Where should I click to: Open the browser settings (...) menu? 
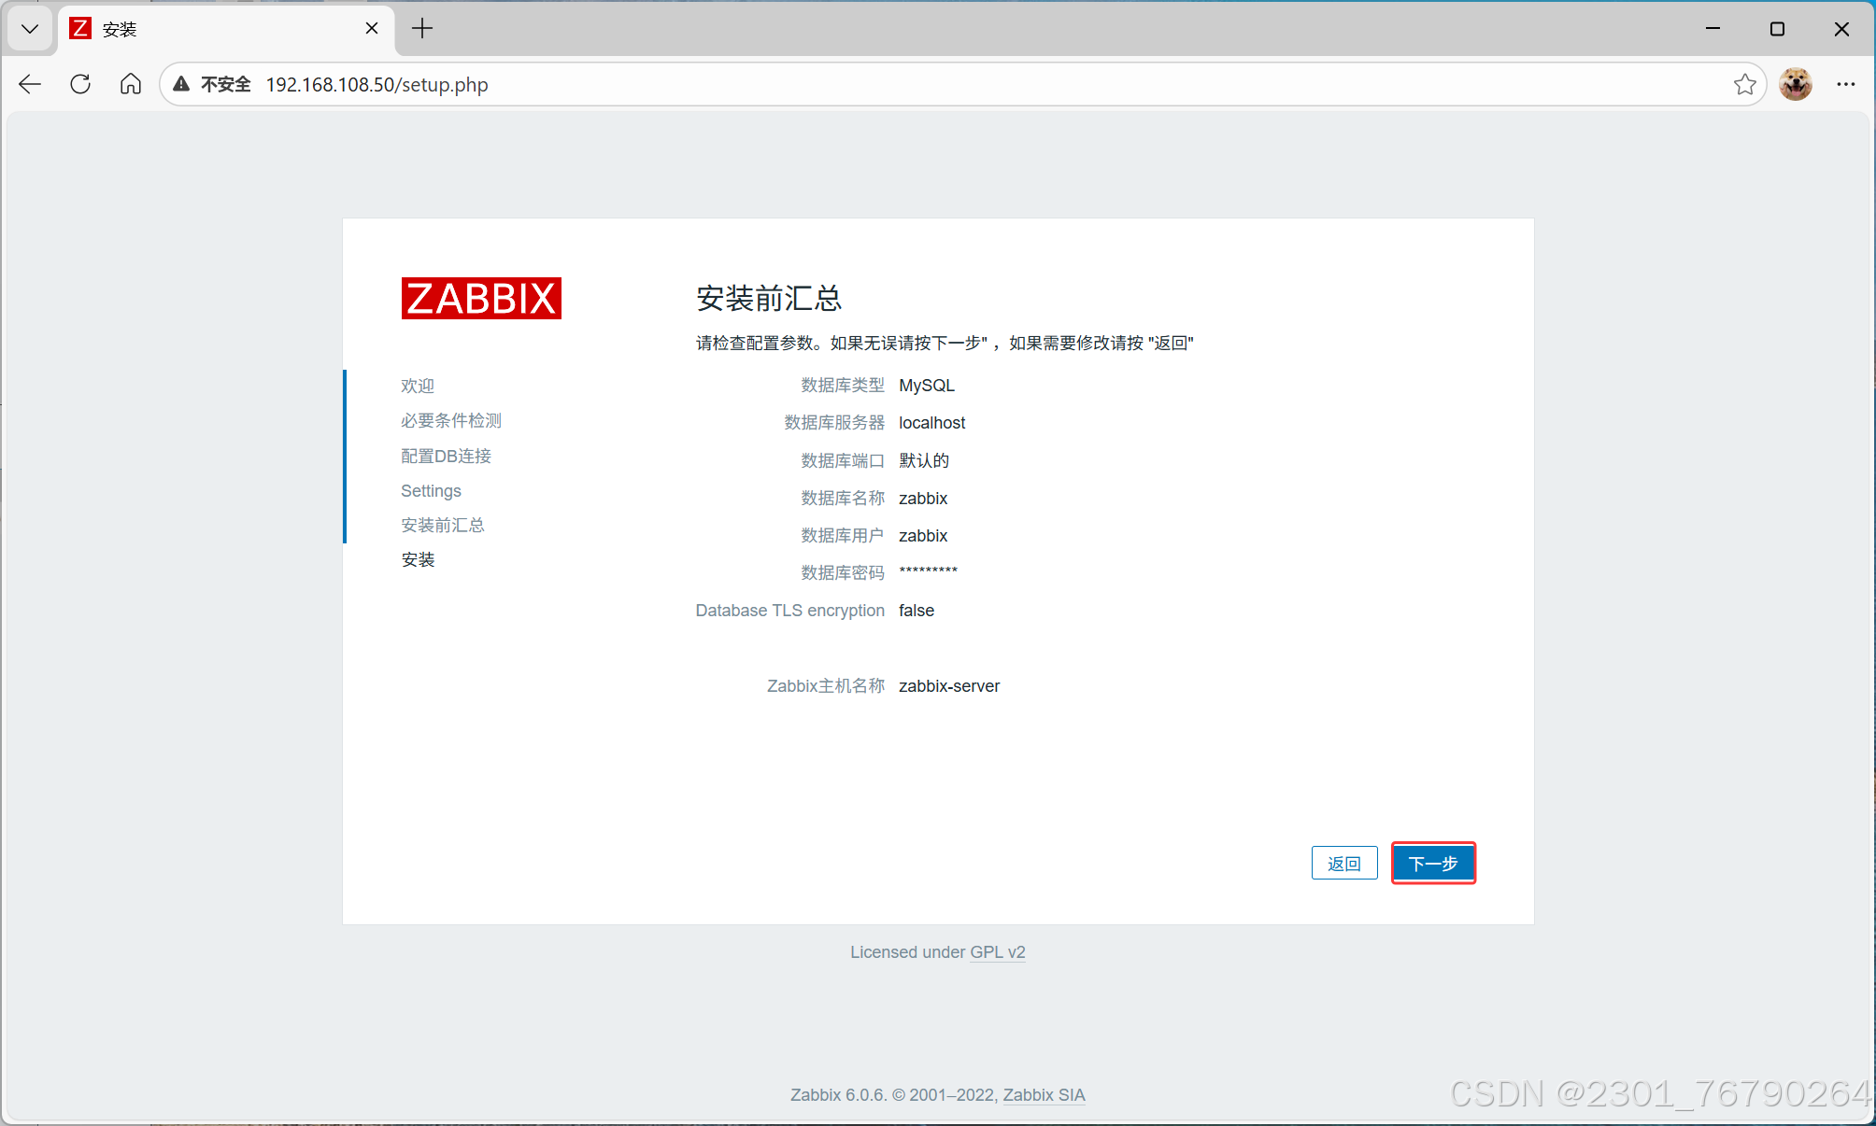pos(1845,84)
